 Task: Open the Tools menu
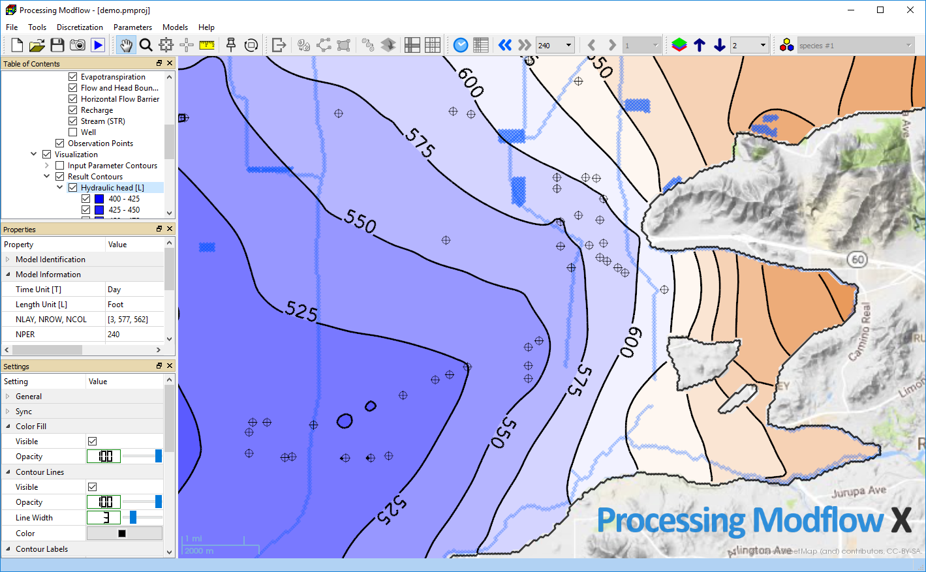(x=37, y=27)
